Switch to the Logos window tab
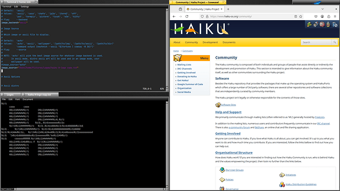 pos(10,95)
